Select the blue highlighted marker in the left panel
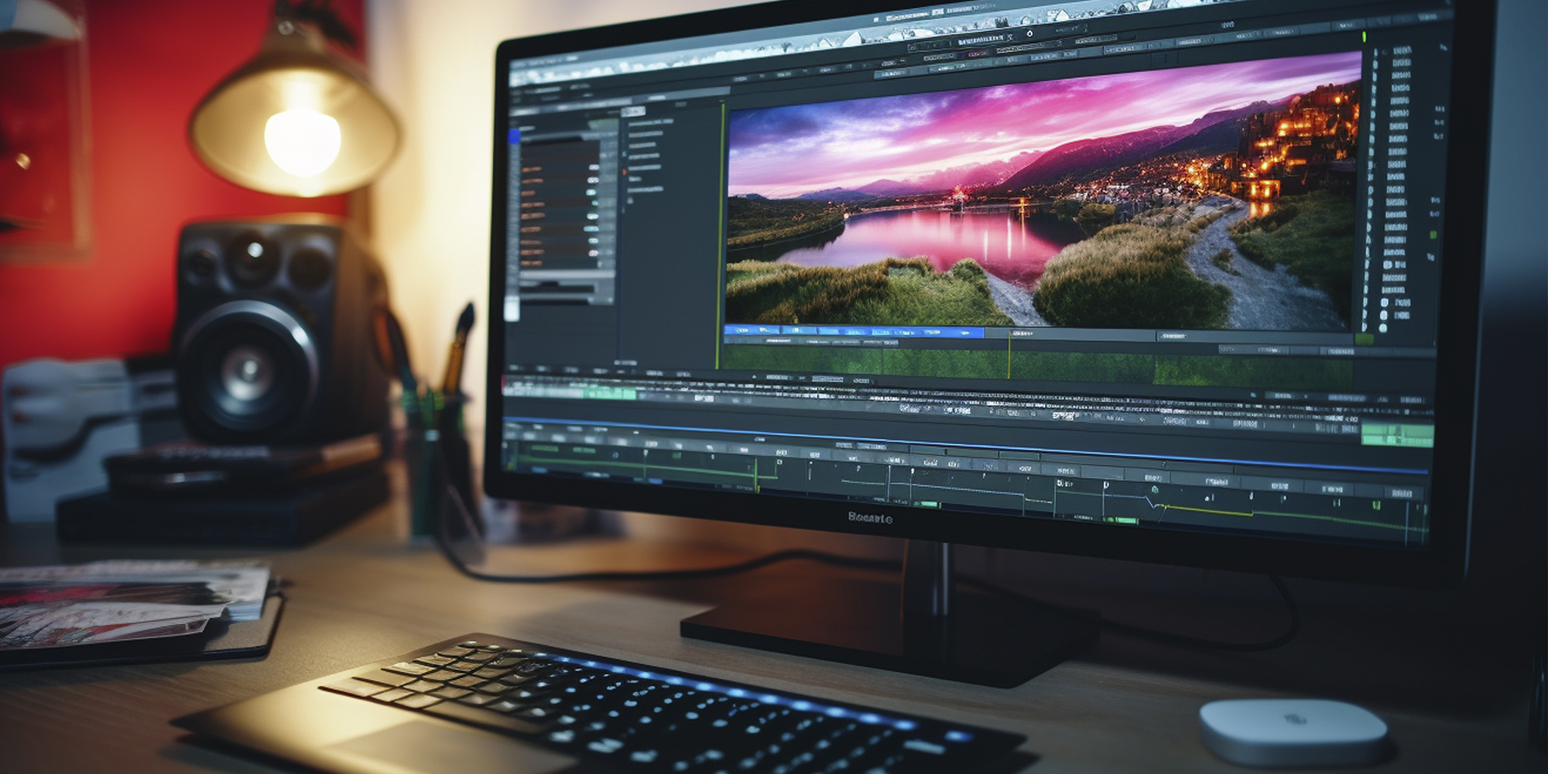Image resolution: width=1548 pixels, height=774 pixels. coord(514,136)
